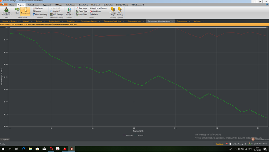Switch to Position report tab
The width and height of the screenshot is (269, 152).
click(x=39, y=21)
